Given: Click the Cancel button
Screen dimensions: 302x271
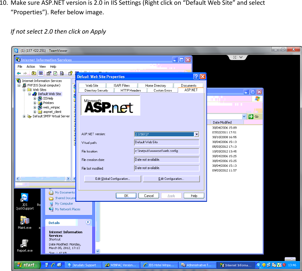Looking at the screenshot, I should [x=149, y=196].
